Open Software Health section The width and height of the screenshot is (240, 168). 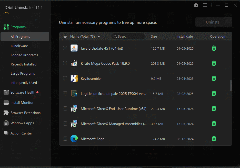(x=23, y=92)
